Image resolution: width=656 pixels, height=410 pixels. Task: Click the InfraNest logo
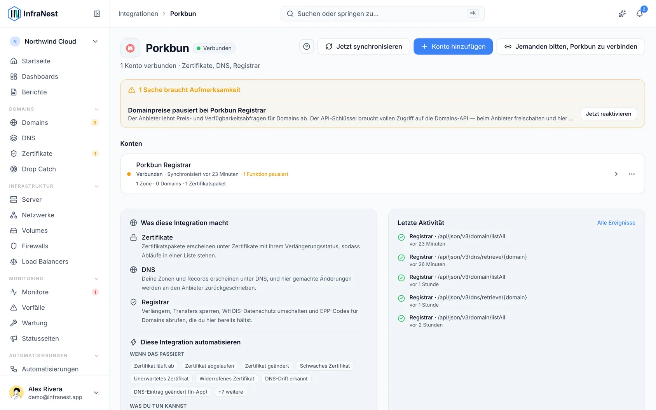tap(33, 14)
